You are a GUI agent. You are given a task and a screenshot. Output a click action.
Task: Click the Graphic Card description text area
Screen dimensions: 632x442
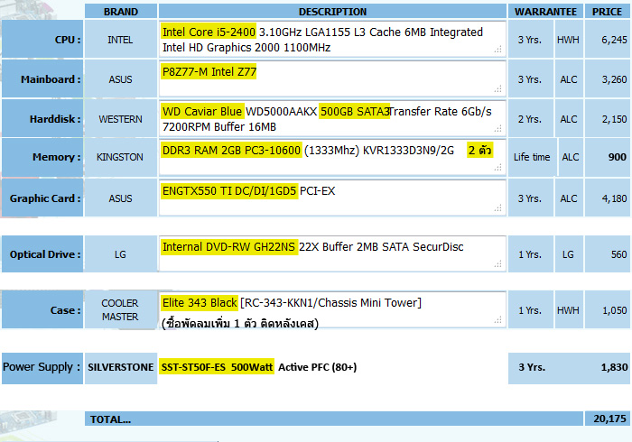point(332,198)
